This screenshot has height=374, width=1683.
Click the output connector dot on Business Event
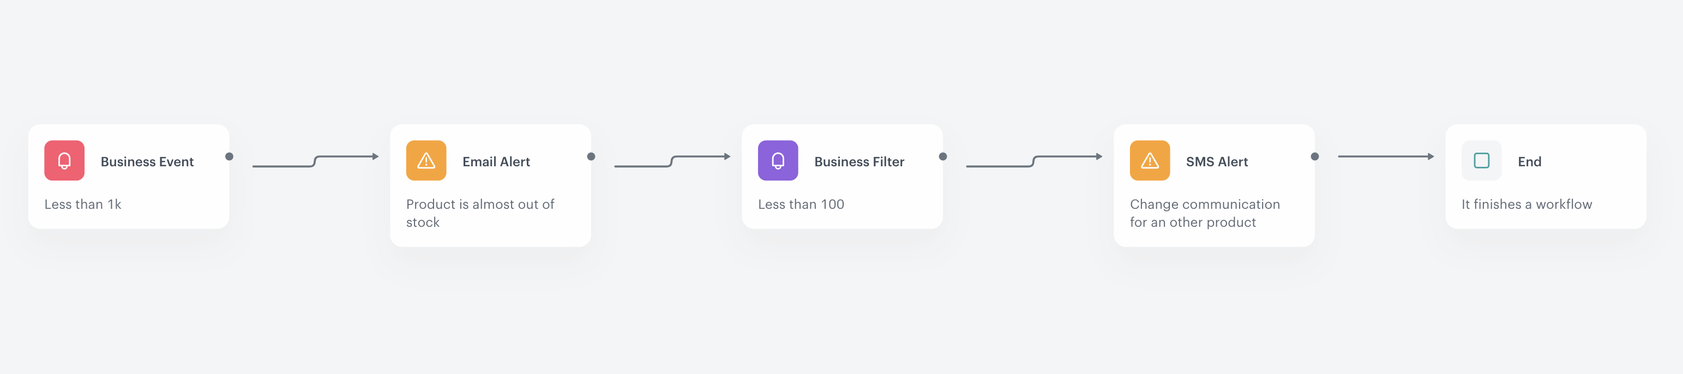click(x=229, y=156)
